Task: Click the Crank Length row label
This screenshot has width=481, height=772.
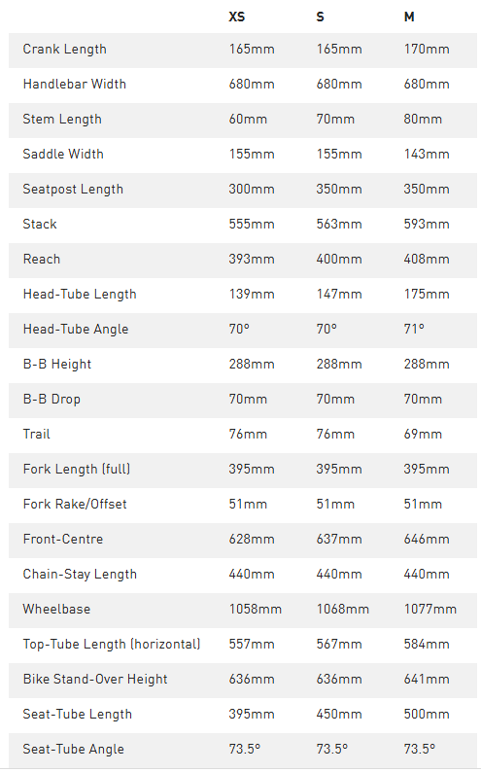Action: coord(64,50)
